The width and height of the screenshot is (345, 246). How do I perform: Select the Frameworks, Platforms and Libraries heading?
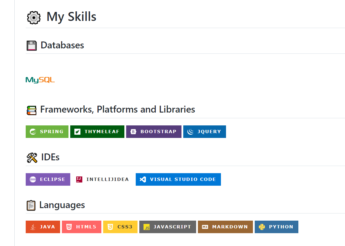point(117,110)
